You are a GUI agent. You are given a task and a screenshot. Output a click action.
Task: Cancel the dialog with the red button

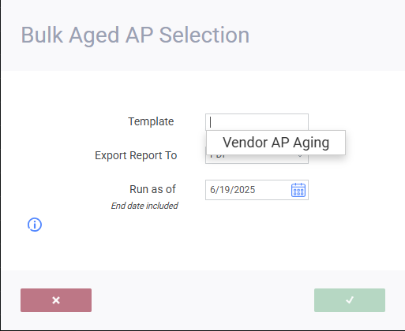point(56,300)
